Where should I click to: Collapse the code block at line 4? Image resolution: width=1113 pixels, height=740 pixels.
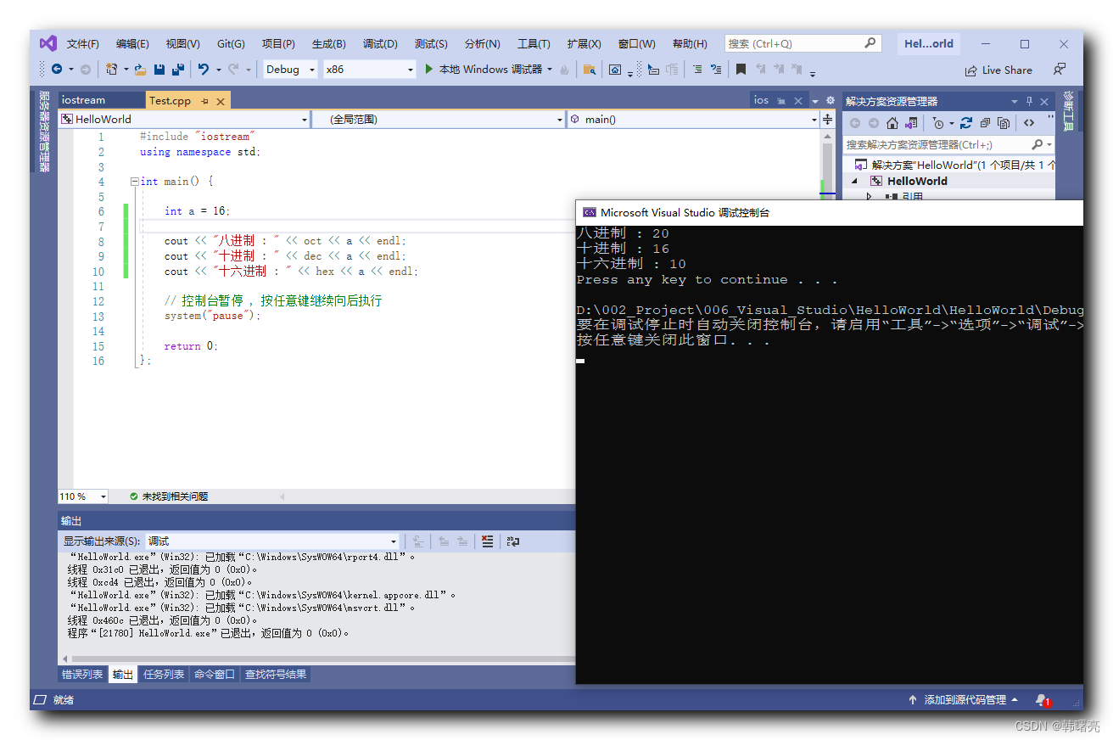click(133, 181)
